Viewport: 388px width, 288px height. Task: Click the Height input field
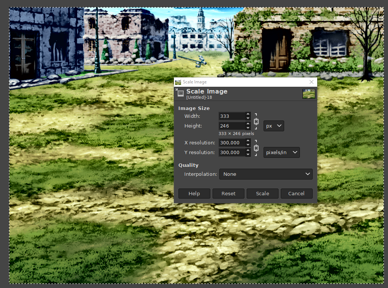[232, 126]
